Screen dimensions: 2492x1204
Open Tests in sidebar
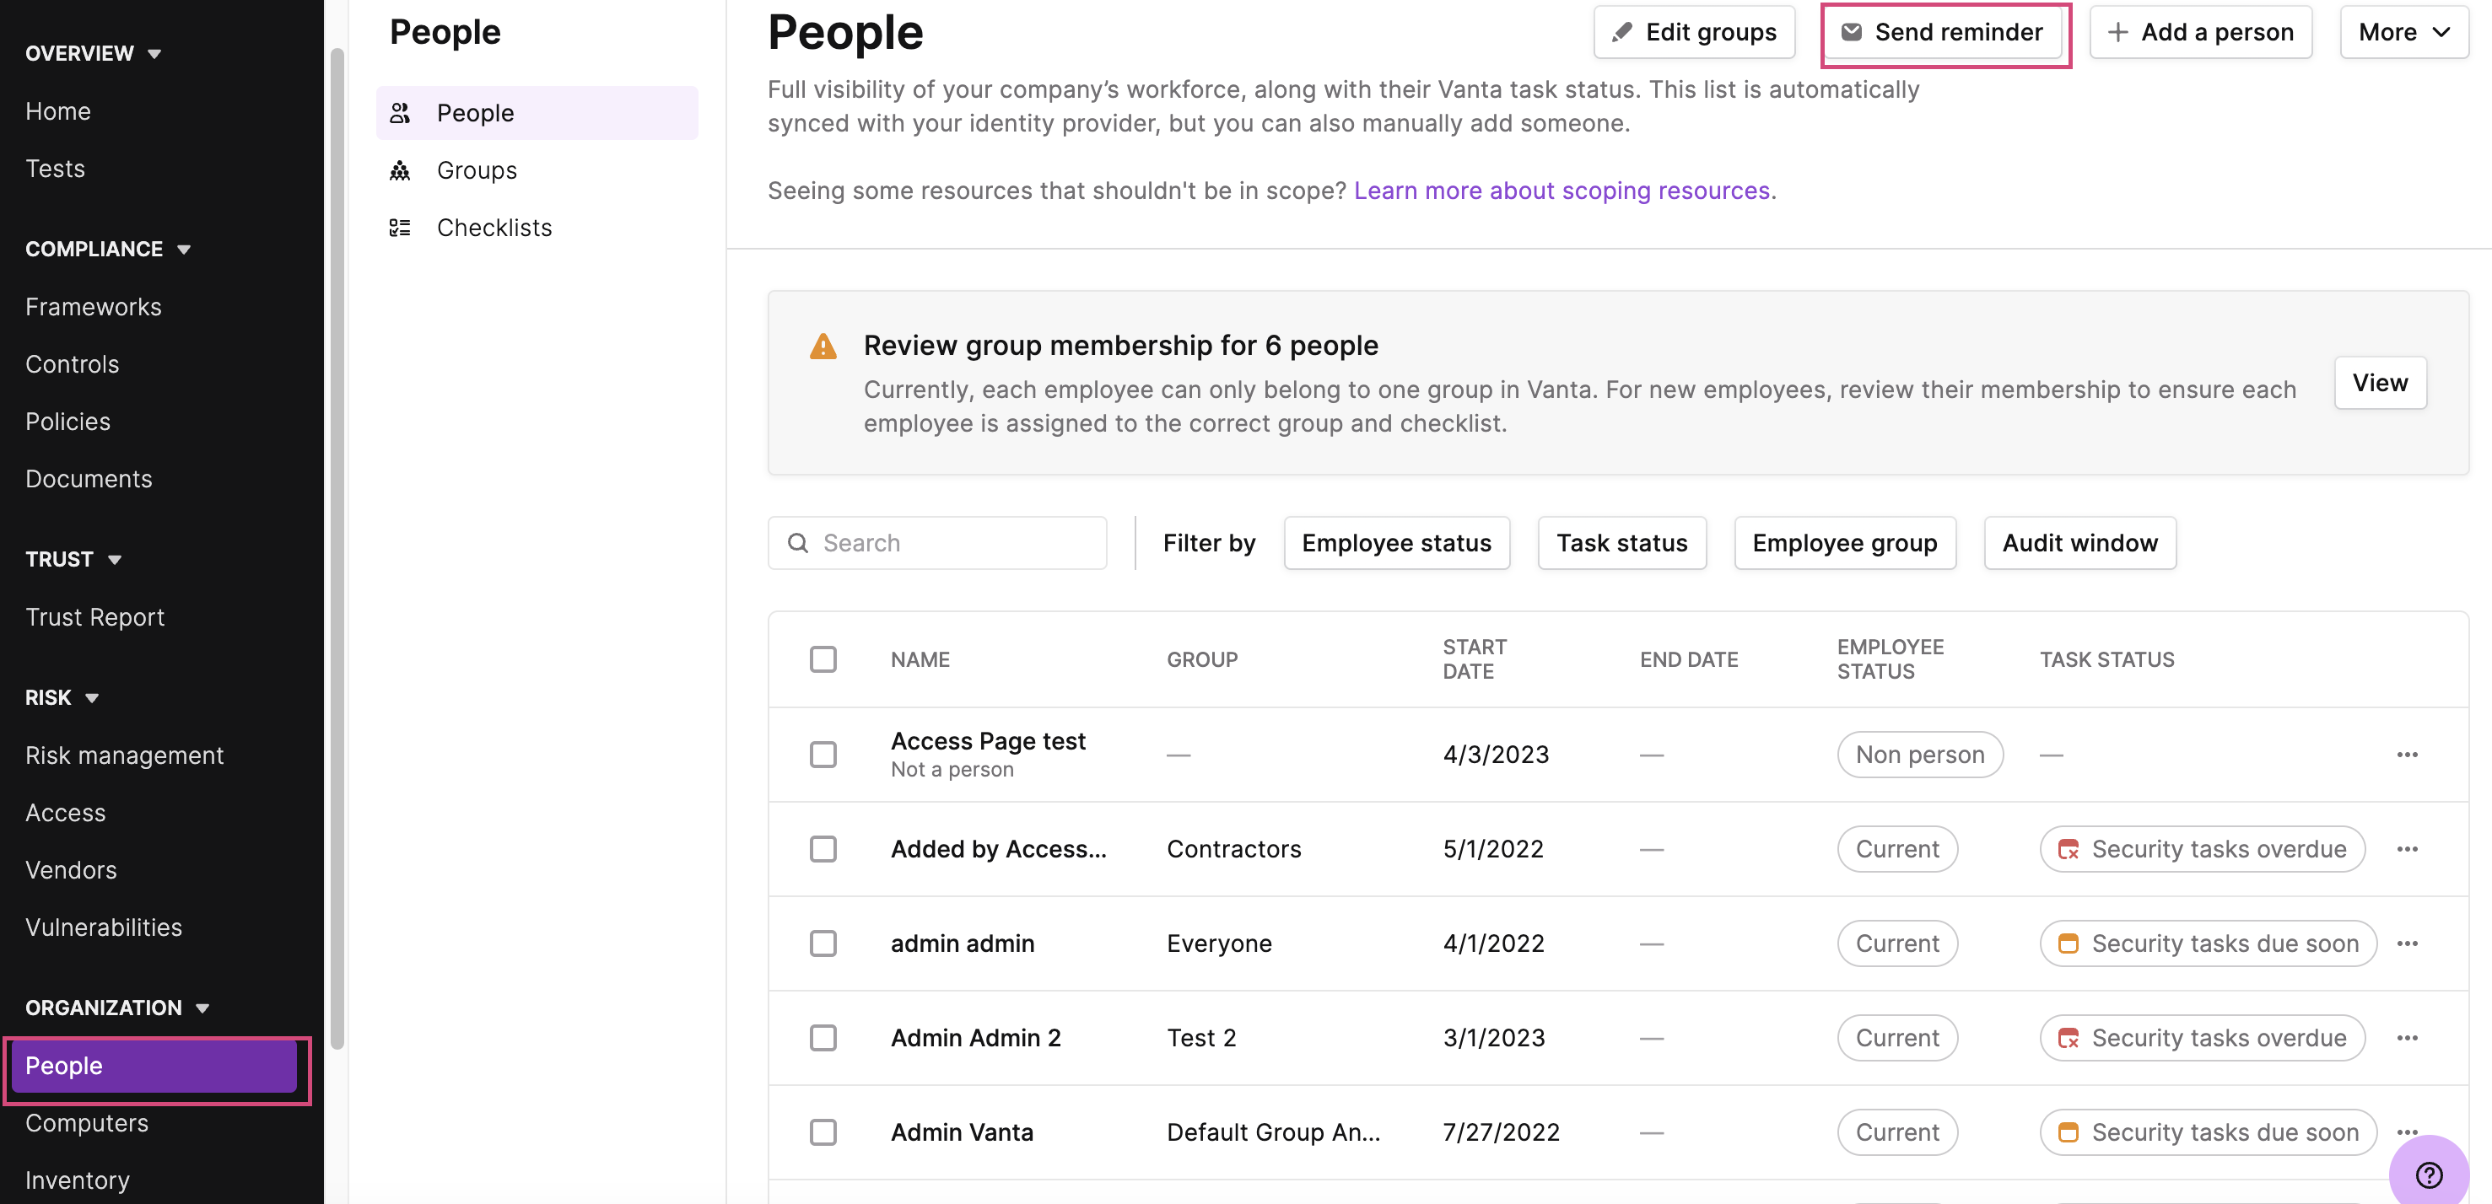55,169
